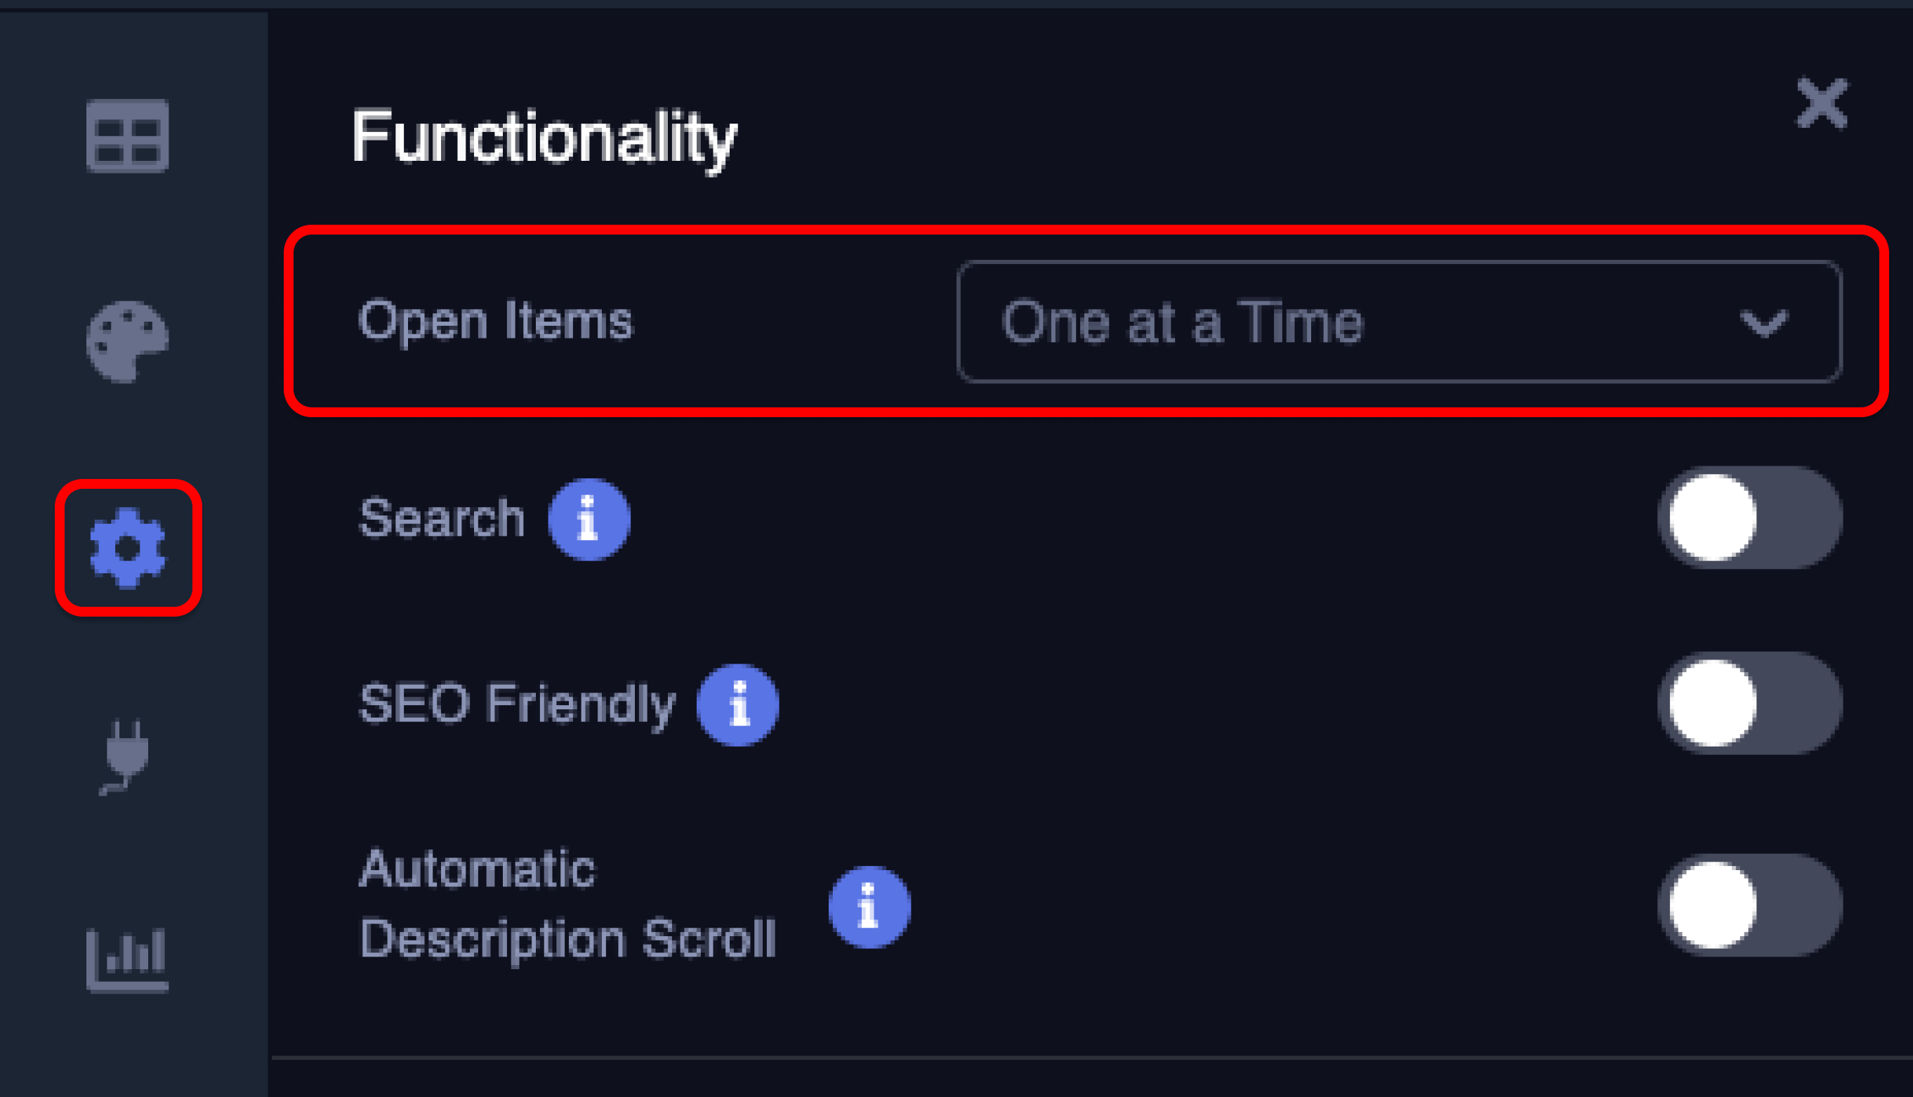Open the bar chart analytics panel
The width and height of the screenshot is (1913, 1097).
pyautogui.click(x=127, y=960)
